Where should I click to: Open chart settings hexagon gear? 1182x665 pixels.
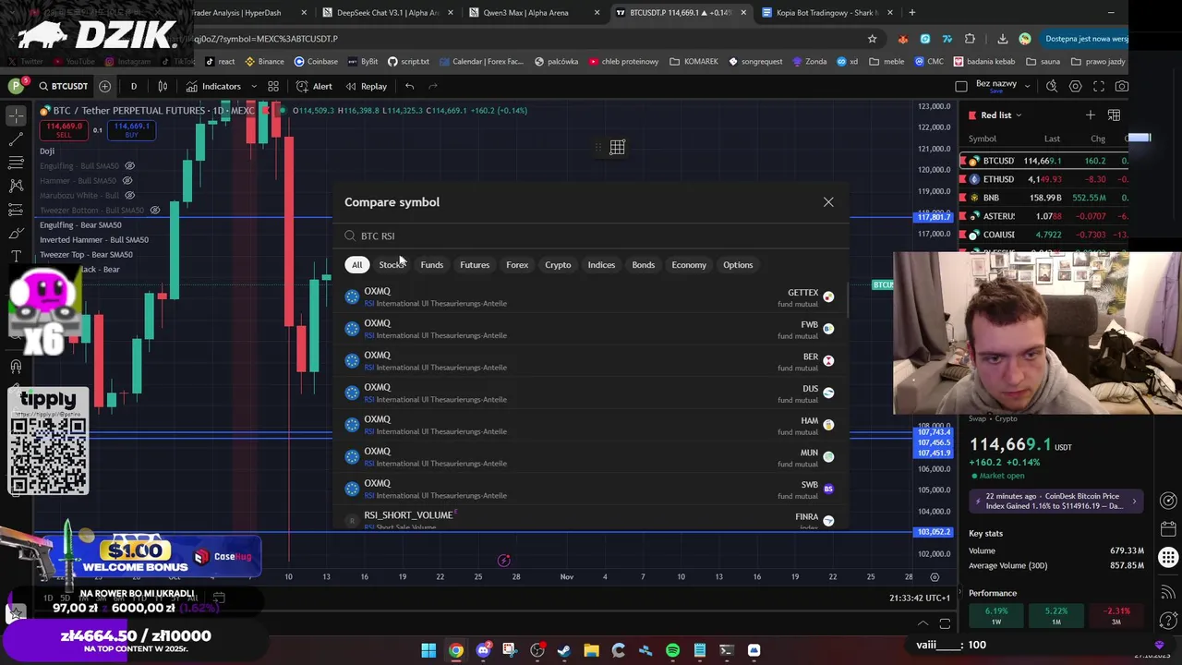[1075, 86]
